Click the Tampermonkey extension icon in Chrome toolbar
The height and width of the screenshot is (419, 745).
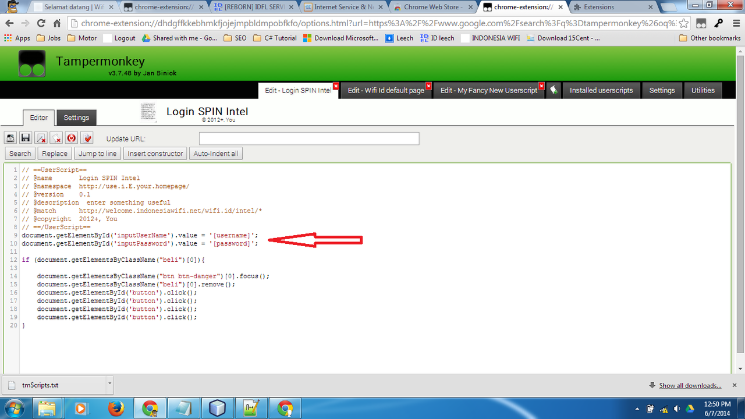(x=701, y=23)
